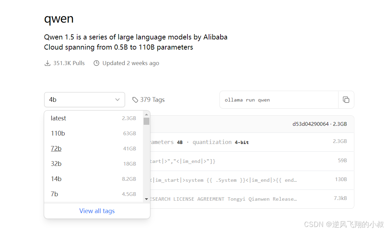Click the 8.2GB size of 14b
Image resolution: width=385 pixels, height=231 pixels.
click(x=129, y=179)
